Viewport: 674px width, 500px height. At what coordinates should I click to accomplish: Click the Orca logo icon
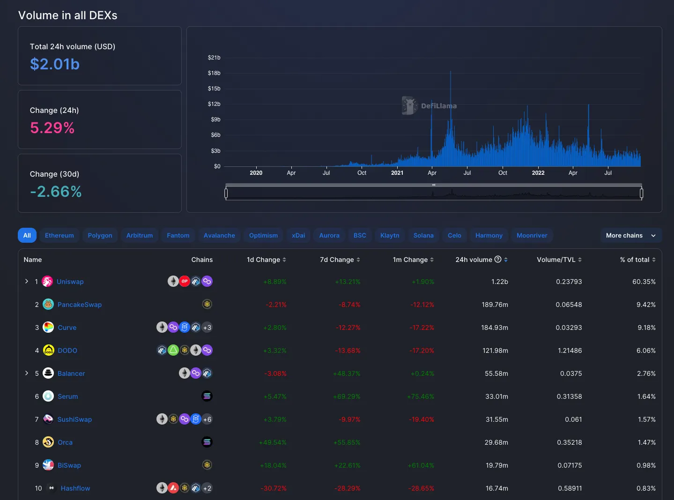(x=48, y=442)
